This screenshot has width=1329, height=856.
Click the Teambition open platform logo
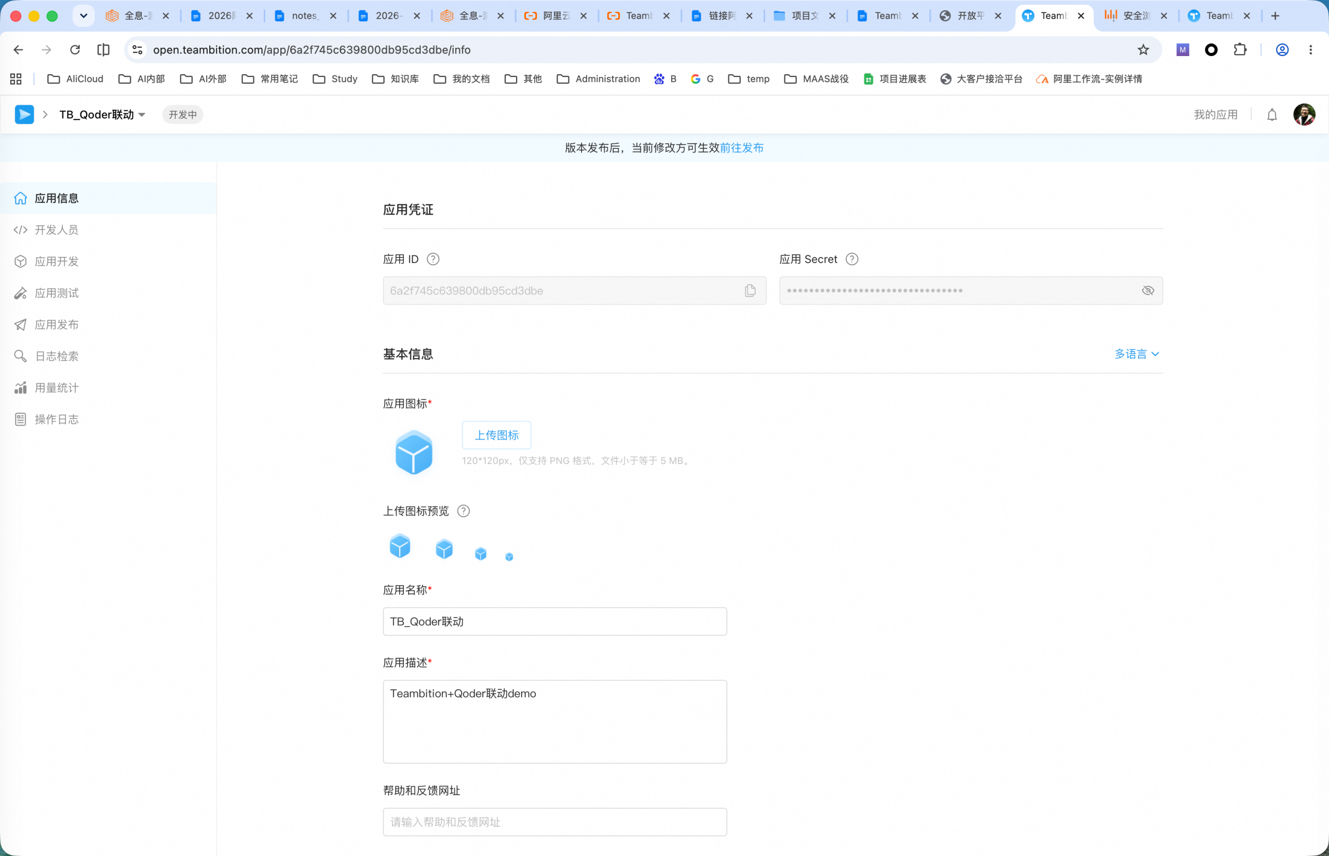pos(24,115)
